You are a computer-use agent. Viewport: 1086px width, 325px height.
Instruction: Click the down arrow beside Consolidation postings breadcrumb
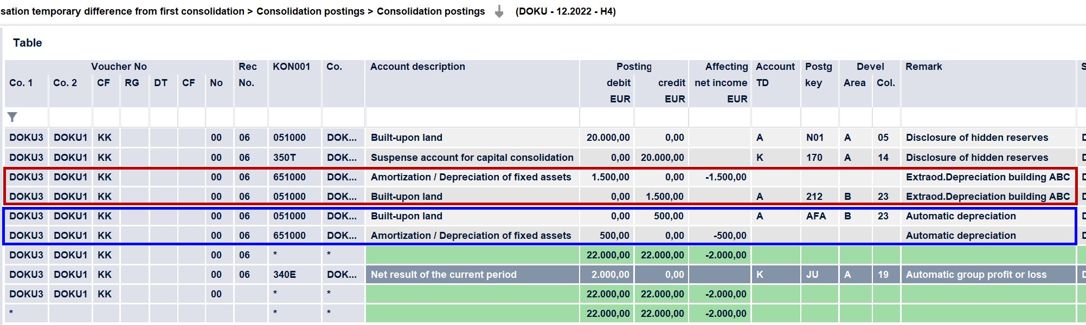click(499, 11)
